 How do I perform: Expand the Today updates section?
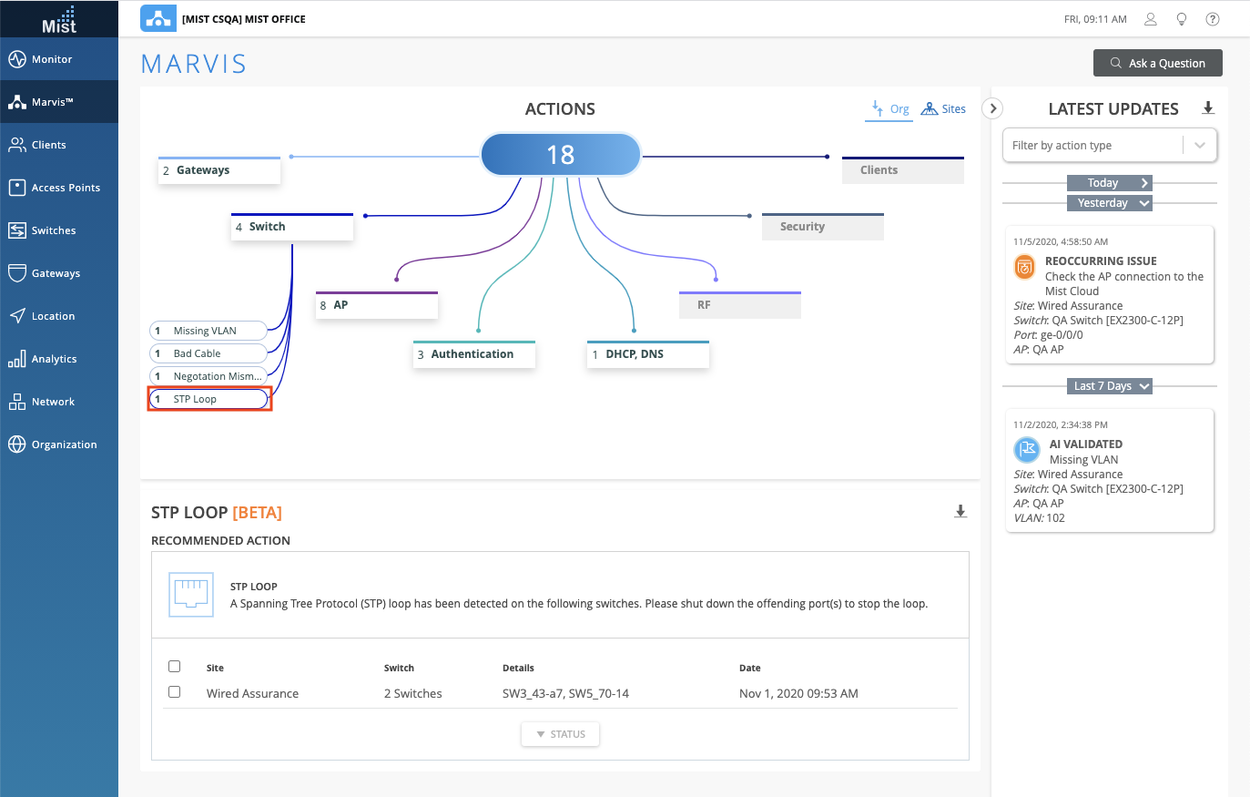[1109, 183]
